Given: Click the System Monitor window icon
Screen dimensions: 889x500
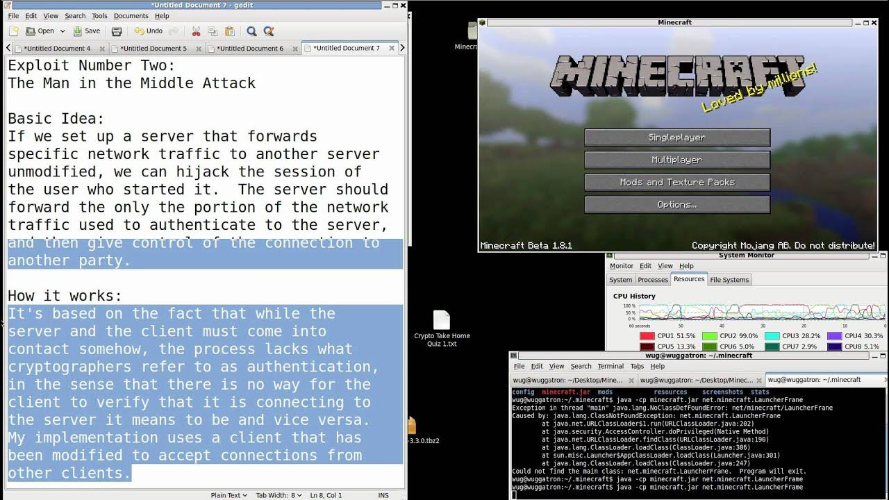Looking at the screenshot, I should (609, 256).
